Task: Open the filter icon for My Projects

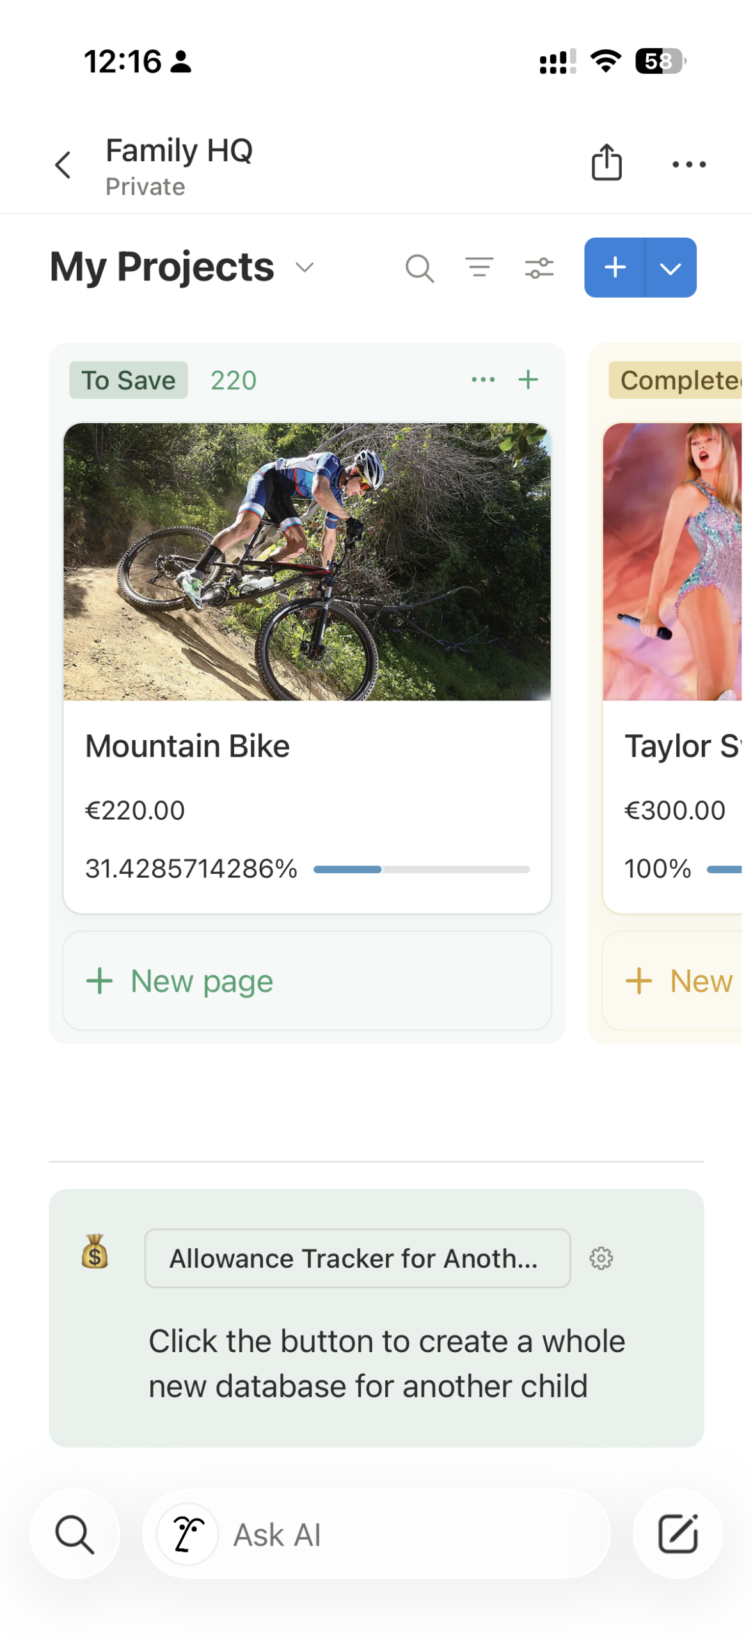Action: click(x=479, y=267)
